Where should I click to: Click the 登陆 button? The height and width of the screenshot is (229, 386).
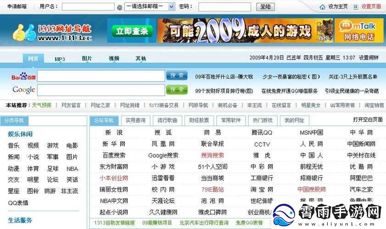pos(265,6)
